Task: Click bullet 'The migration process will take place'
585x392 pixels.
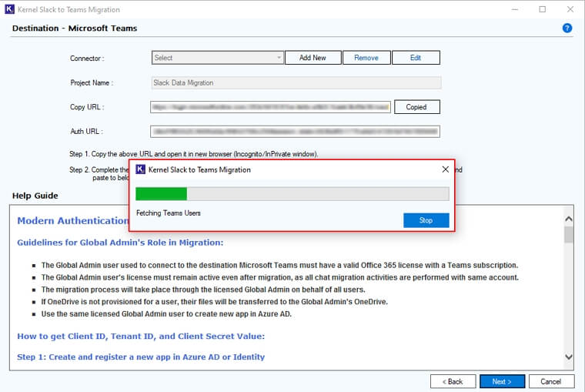Action: 203,290
